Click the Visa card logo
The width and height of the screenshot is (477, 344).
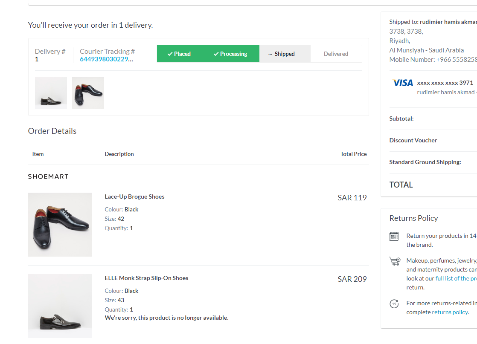tap(403, 83)
